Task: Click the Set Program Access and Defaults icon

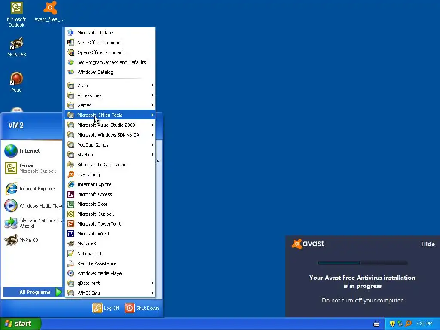Action: tap(71, 62)
